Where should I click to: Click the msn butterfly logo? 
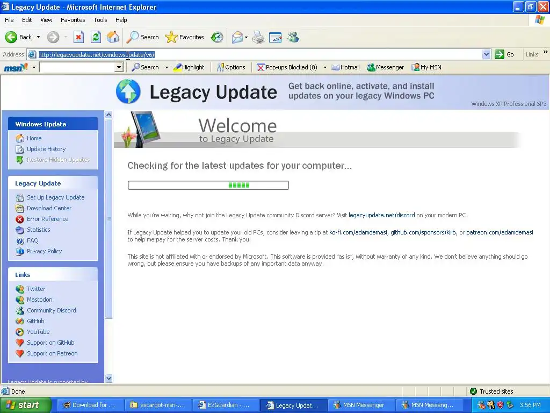click(16, 67)
